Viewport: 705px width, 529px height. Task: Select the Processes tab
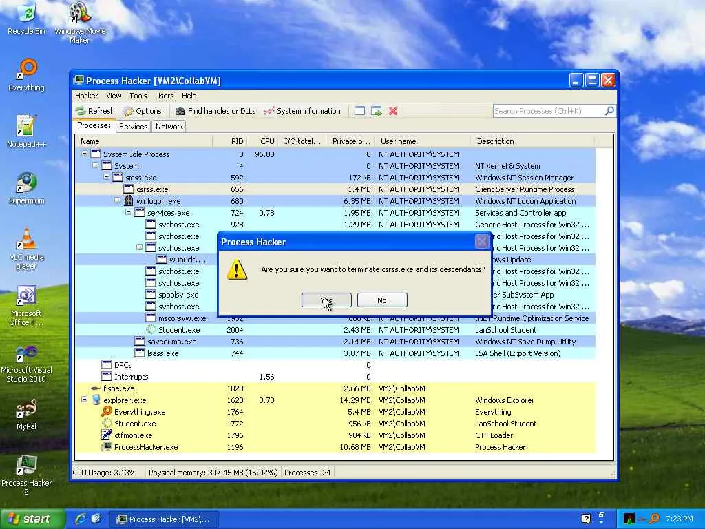(94, 126)
